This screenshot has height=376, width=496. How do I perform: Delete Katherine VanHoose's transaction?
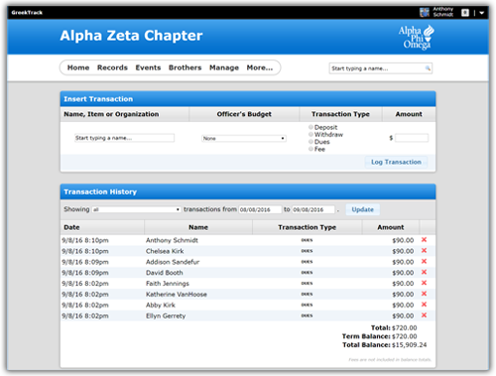[x=424, y=294]
